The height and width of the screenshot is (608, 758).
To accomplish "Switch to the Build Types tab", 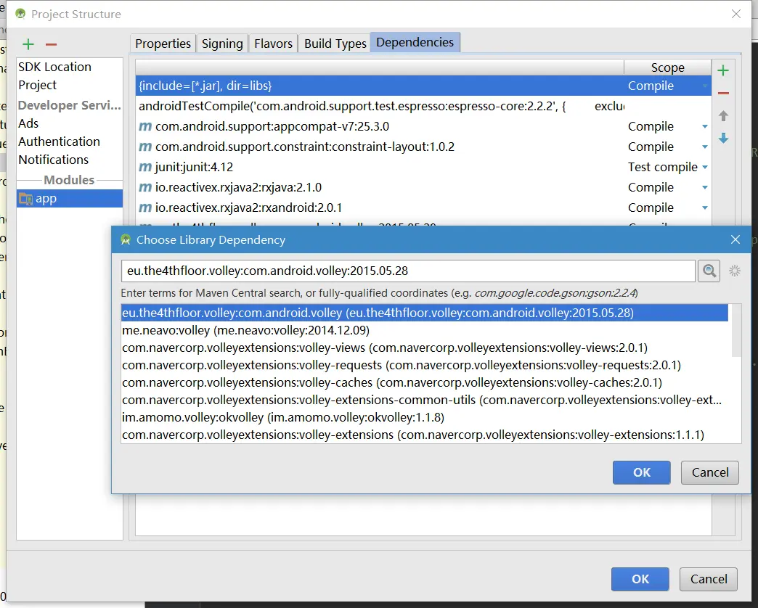I will (335, 44).
